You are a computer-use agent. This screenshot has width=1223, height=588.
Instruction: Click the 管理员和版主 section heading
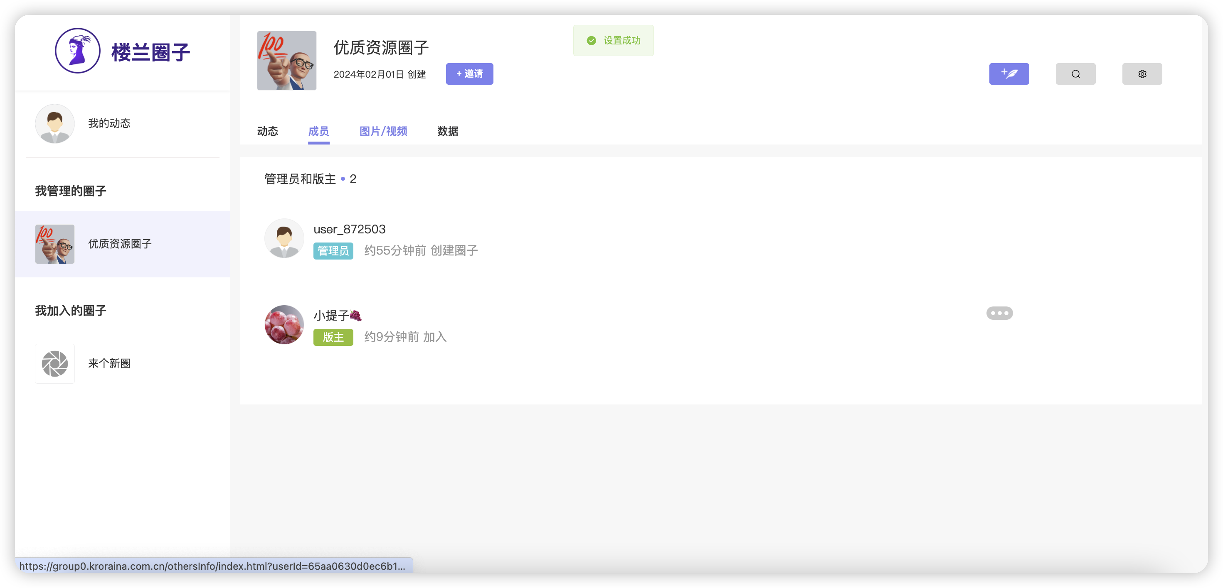click(x=300, y=179)
